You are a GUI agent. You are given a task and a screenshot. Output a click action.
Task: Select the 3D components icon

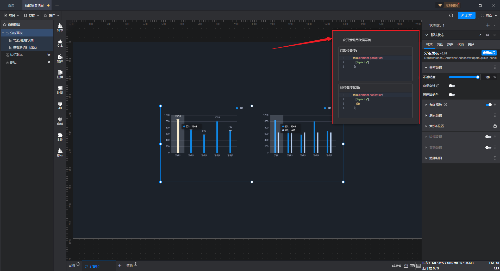pos(60,105)
